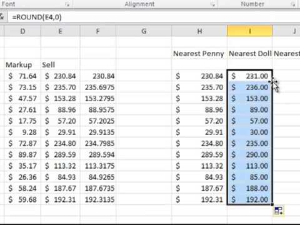Viewport: 300px width, 225px height.
Task: Select Markup cell $ 89.87
Action: point(22,155)
